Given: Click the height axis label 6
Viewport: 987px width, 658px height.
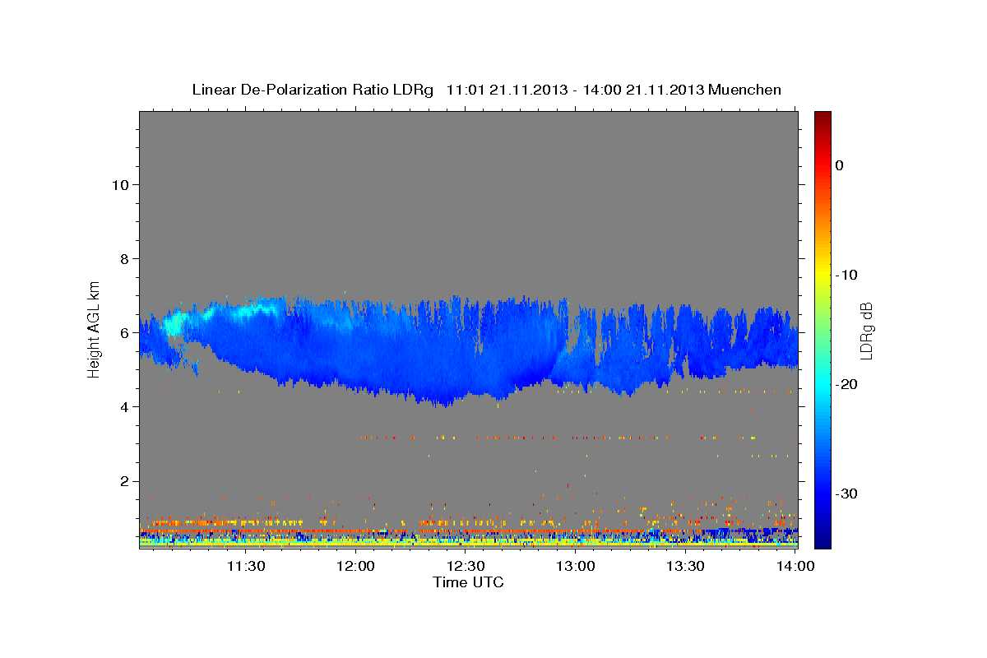Looking at the screenshot, I should tap(126, 333).
